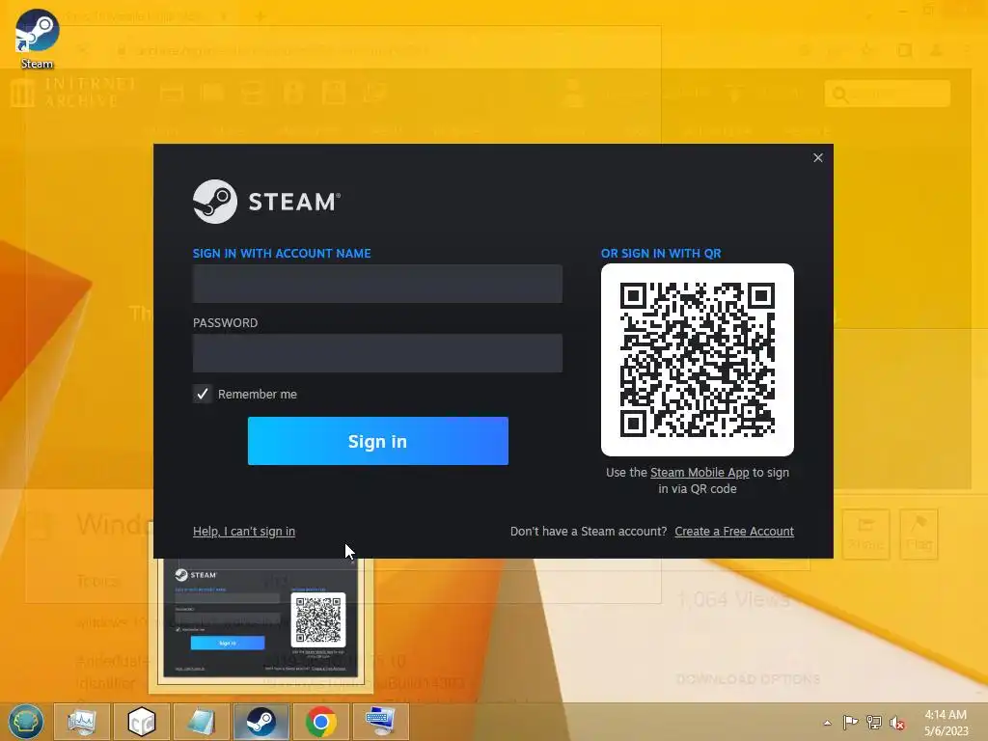Click the Action Center flag icon
The width and height of the screenshot is (988, 741).
851,722
